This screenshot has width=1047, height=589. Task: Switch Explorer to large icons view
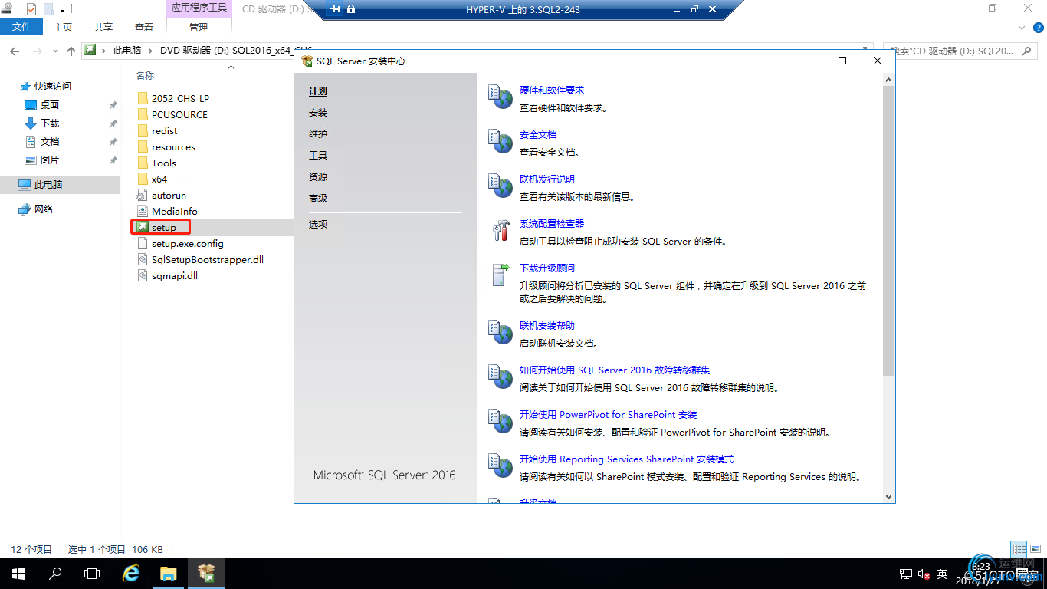(x=1034, y=549)
